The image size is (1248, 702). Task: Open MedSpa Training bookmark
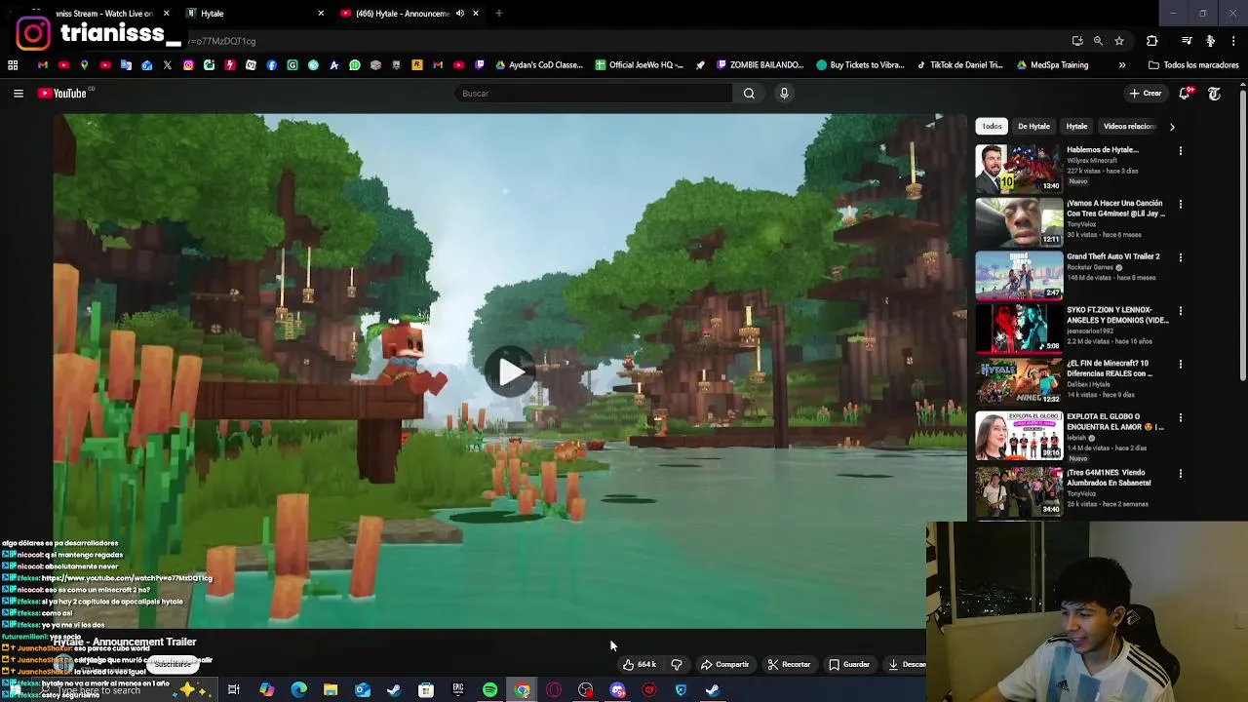1052,65
